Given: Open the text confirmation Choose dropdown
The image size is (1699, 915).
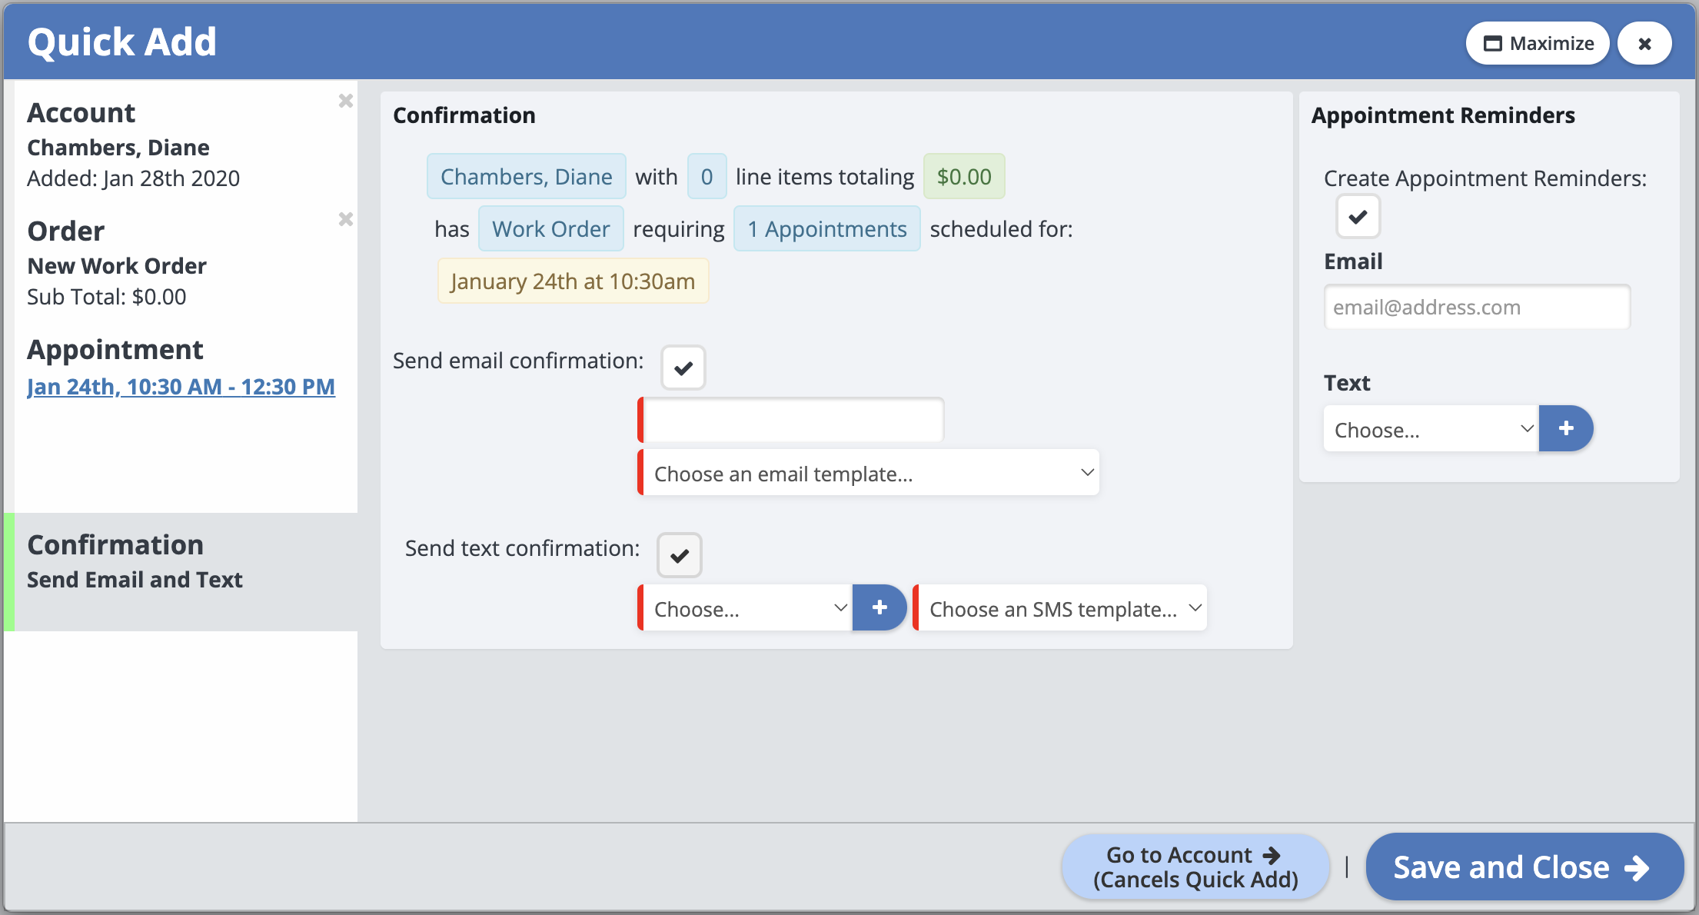Looking at the screenshot, I should (746, 609).
